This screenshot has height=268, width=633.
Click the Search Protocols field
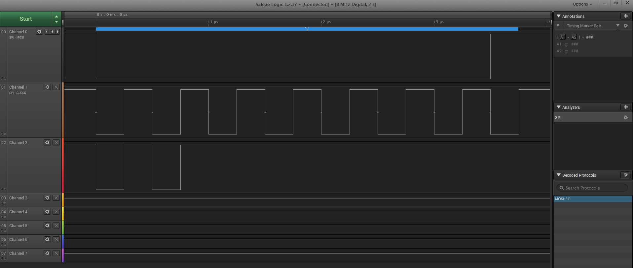pyautogui.click(x=593, y=188)
